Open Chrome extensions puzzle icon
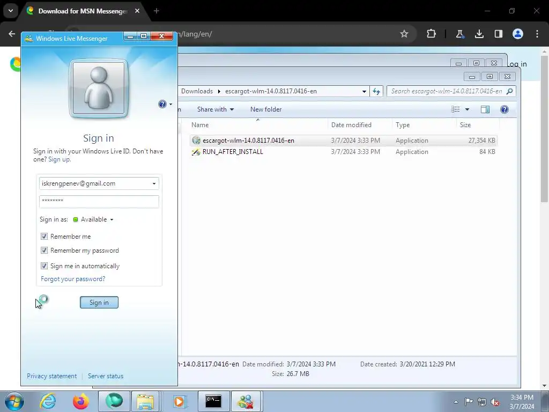The height and width of the screenshot is (412, 549). [x=432, y=34]
